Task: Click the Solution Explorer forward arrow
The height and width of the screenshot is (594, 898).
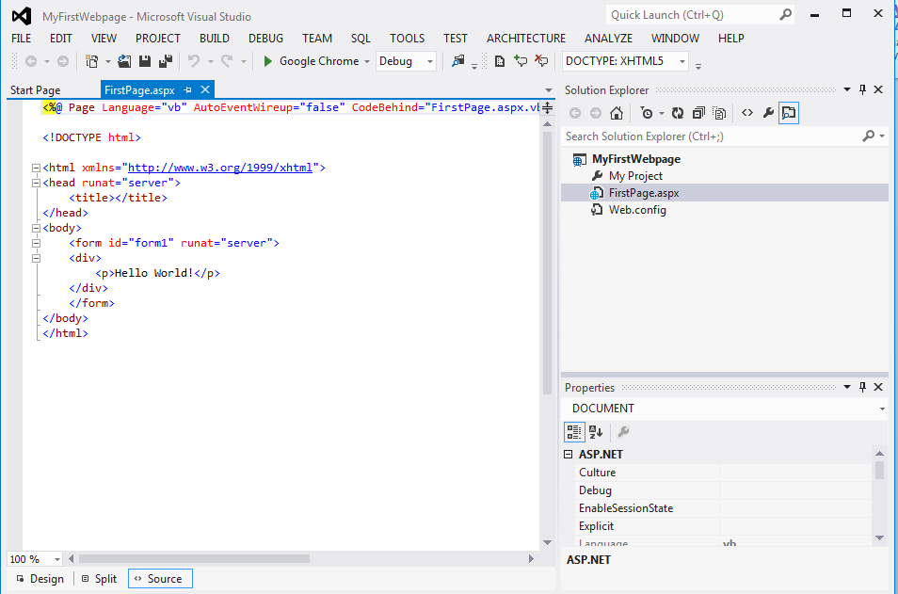Action: click(596, 113)
